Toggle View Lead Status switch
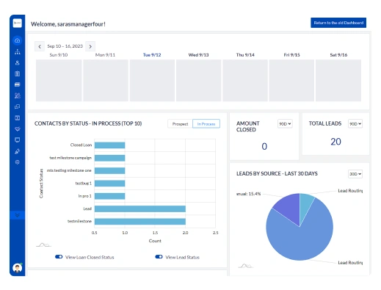This screenshot has width=381, height=290. pyautogui.click(x=159, y=257)
